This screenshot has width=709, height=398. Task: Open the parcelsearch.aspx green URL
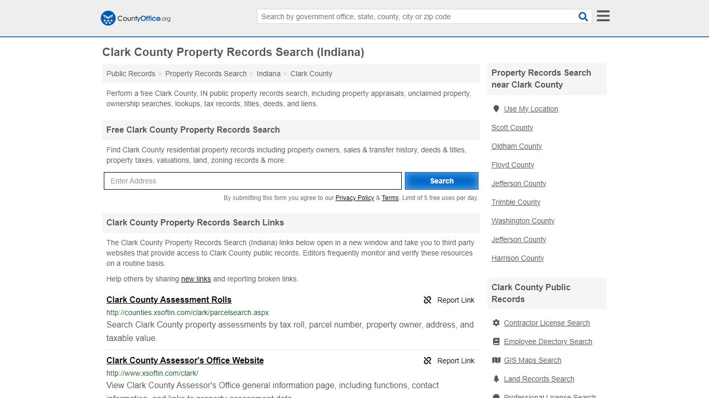coord(187,312)
